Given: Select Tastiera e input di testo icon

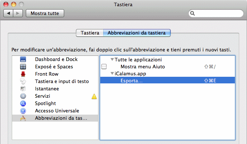Looking at the screenshot, I should [x=23, y=81].
